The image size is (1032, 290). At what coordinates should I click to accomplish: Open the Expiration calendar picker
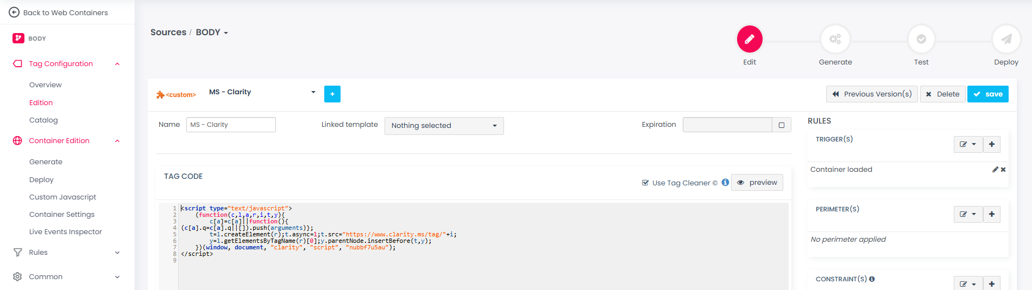click(781, 125)
